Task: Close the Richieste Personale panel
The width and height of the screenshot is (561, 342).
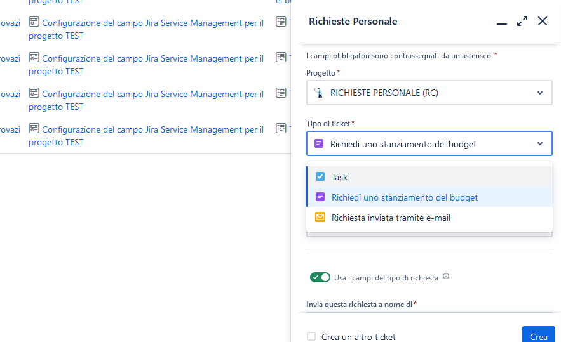Action: [543, 22]
